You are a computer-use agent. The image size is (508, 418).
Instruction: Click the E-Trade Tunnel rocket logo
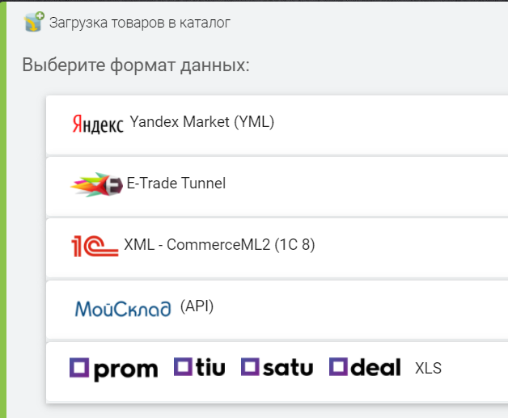click(x=97, y=185)
